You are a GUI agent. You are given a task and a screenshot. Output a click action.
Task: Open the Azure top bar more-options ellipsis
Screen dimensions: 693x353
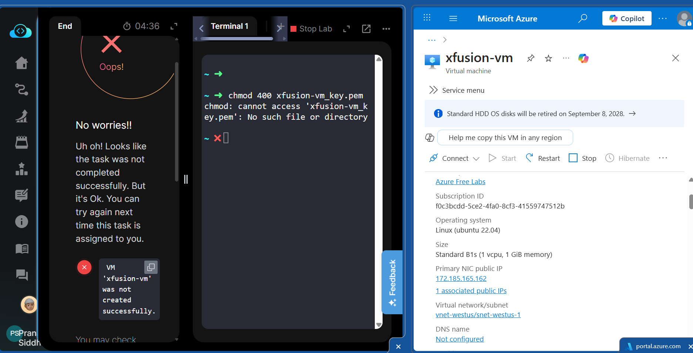coord(663,18)
